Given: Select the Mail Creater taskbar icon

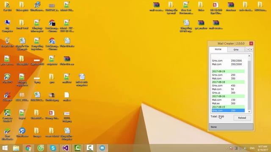Looking at the screenshot, I should click(102, 148).
